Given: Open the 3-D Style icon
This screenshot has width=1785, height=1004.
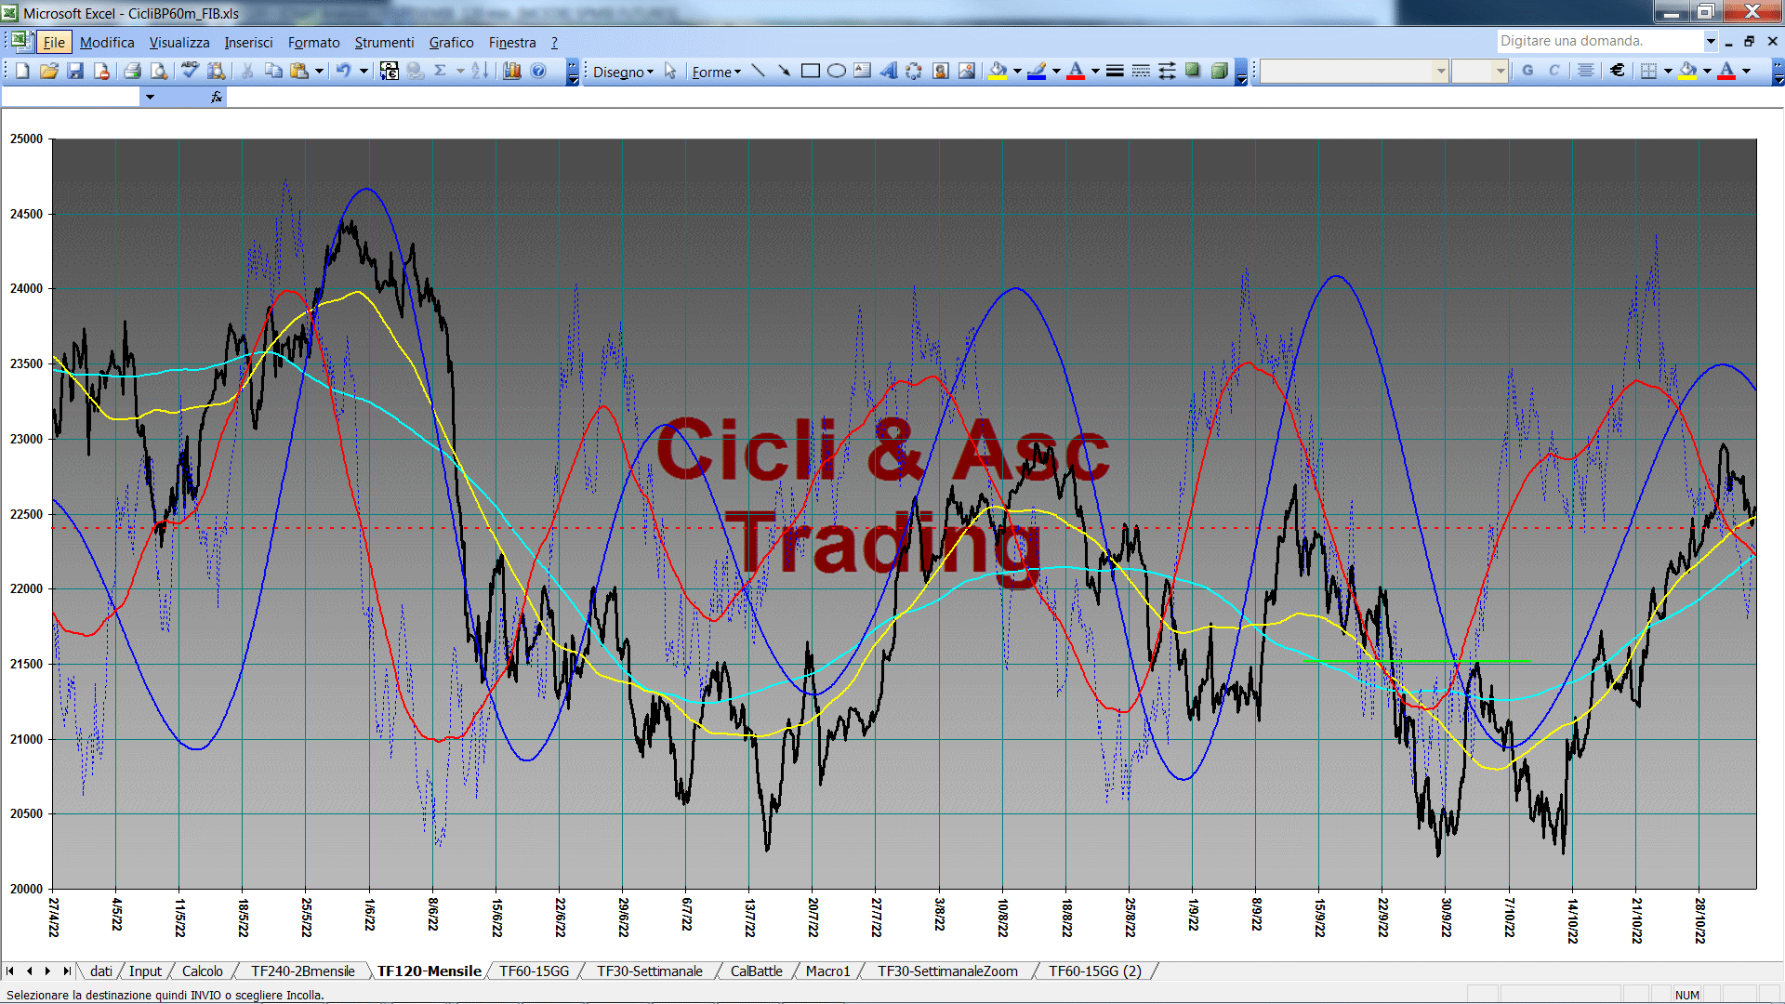Looking at the screenshot, I should pos(1219,72).
